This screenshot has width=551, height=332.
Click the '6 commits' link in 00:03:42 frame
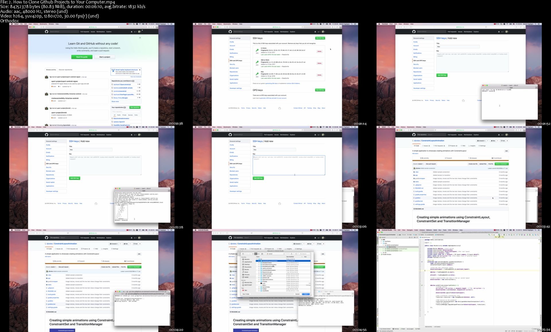[425, 158]
